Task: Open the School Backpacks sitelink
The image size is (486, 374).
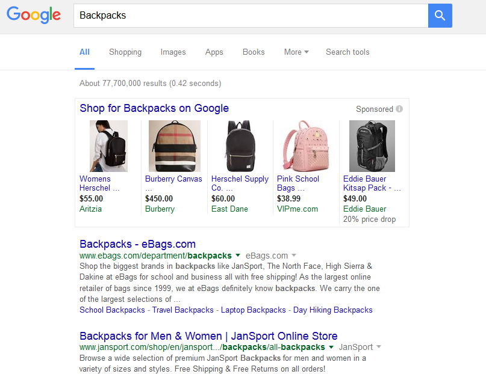Action: (112, 310)
